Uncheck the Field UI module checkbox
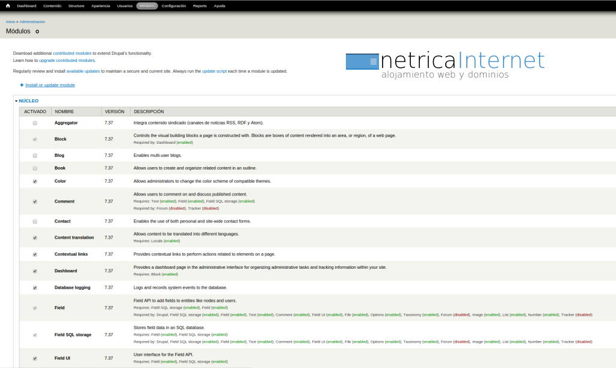This screenshot has height=368, width=616. tap(35, 358)
